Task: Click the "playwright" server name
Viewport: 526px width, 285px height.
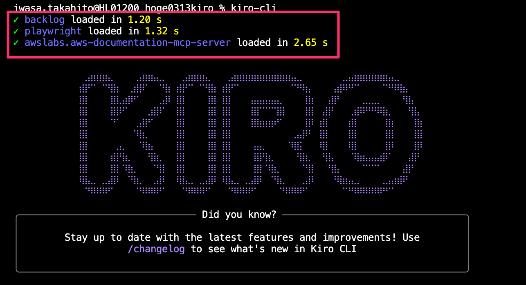Action: 53,31
